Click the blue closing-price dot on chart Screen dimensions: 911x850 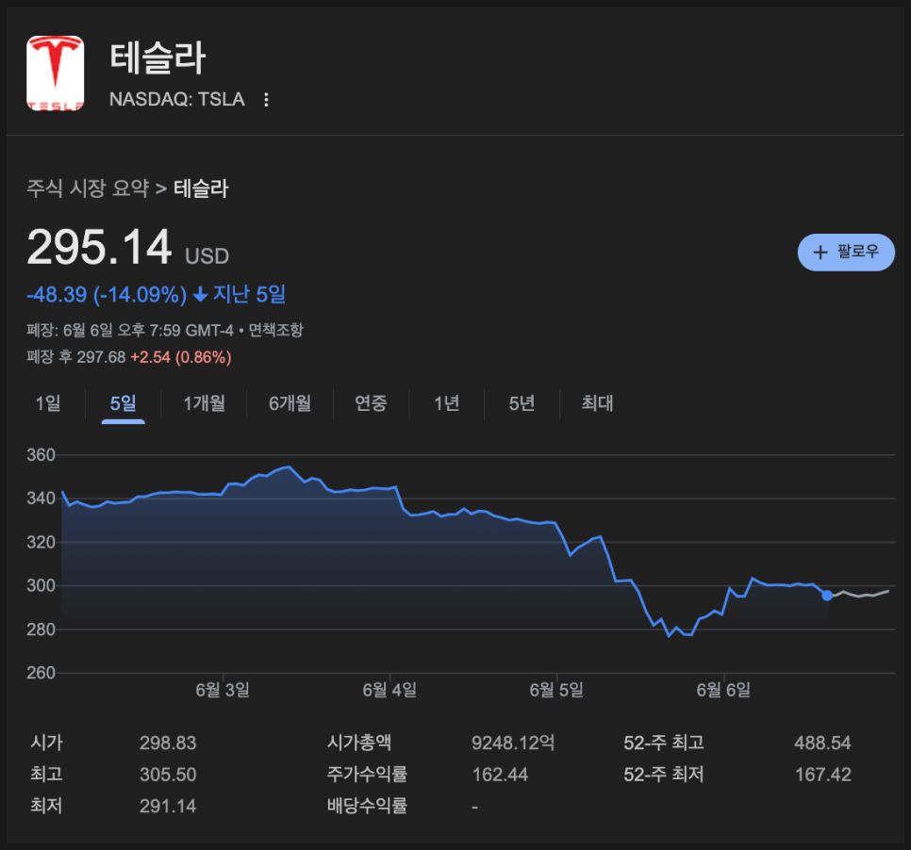pyautogui.click(x=827, y=596)
